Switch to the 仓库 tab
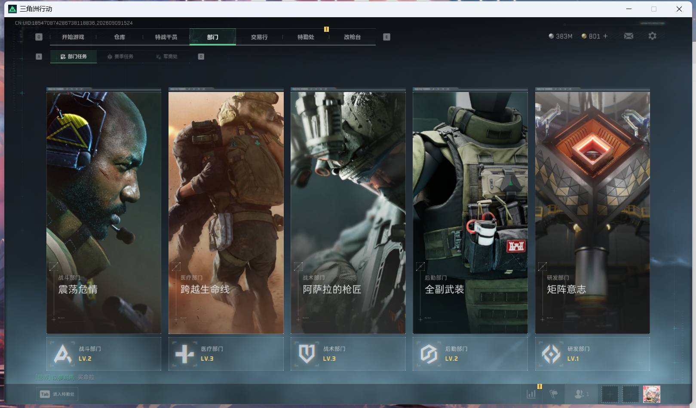Screen dimensions: 696x408 coord(120,37)
